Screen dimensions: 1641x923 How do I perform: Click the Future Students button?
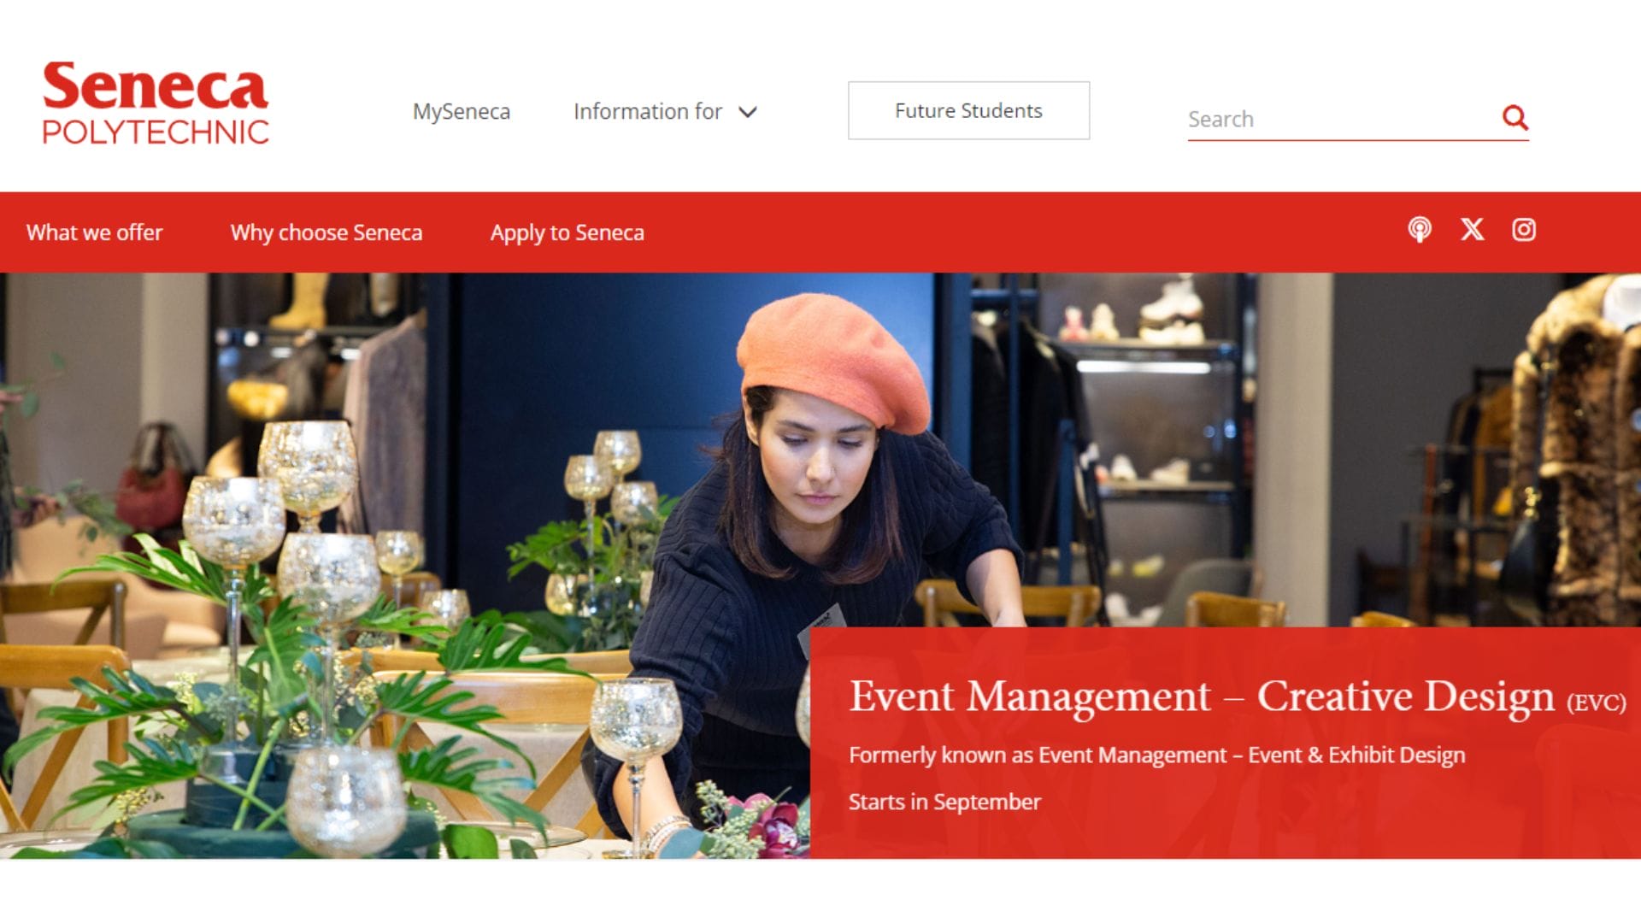click(968, 110)
